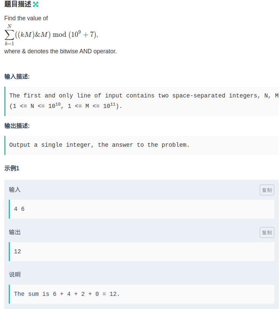Click the 输出描述 heading
Screen dimensions: 280x309
(x=17, y=126)
